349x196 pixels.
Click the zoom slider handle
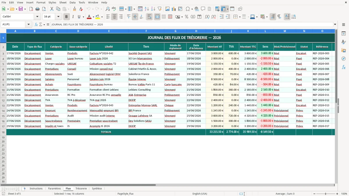[x=326, y=194]
